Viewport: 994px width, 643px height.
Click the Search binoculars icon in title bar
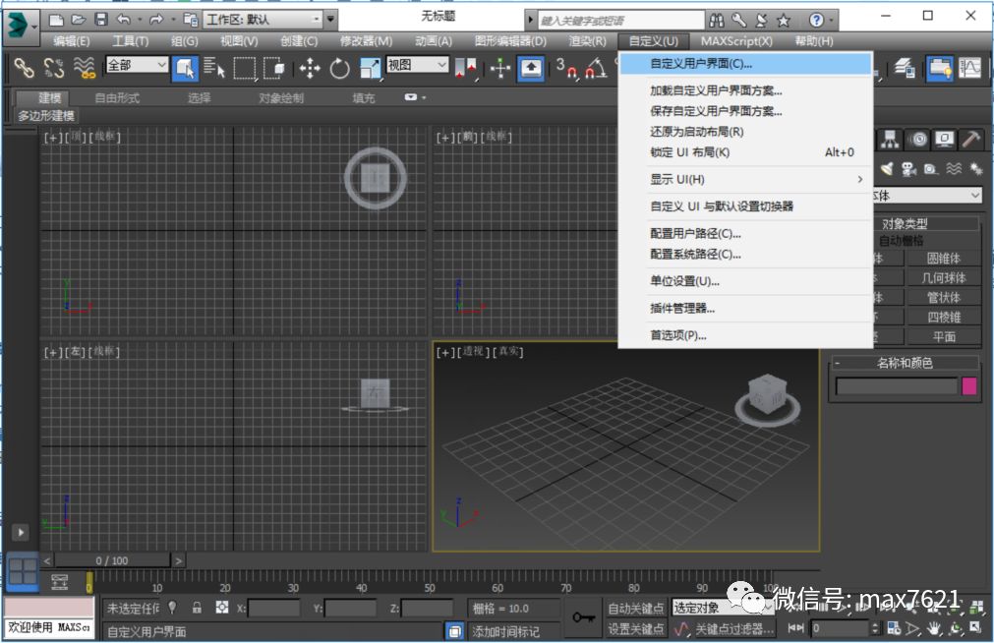[x=717, y=21]
